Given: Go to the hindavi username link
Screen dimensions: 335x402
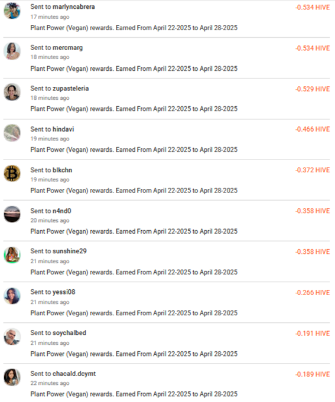Looking at the screenshot, I should [x=63, y=129].
